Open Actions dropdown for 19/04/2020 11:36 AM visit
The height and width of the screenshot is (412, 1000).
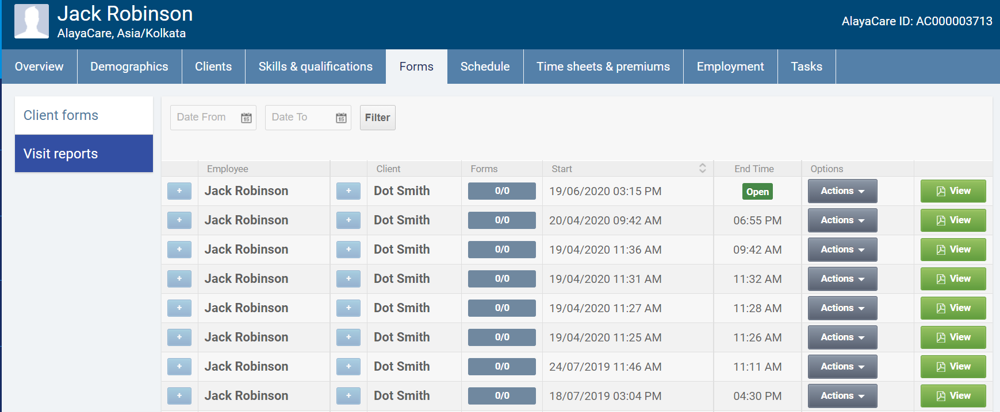click(x=842, y=250)
